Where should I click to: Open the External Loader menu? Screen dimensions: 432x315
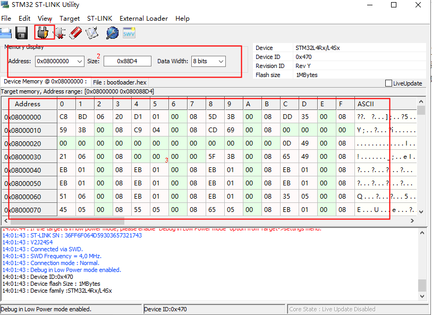(x=143, y=18)
